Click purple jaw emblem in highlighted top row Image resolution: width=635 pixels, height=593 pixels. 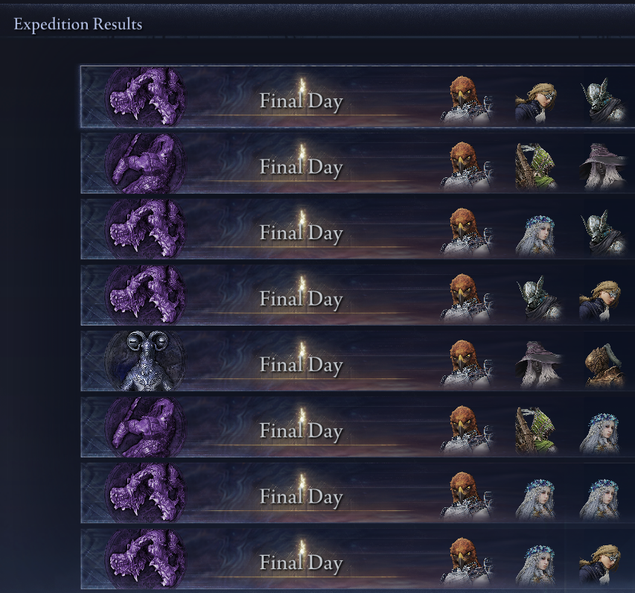coord(145,98)
